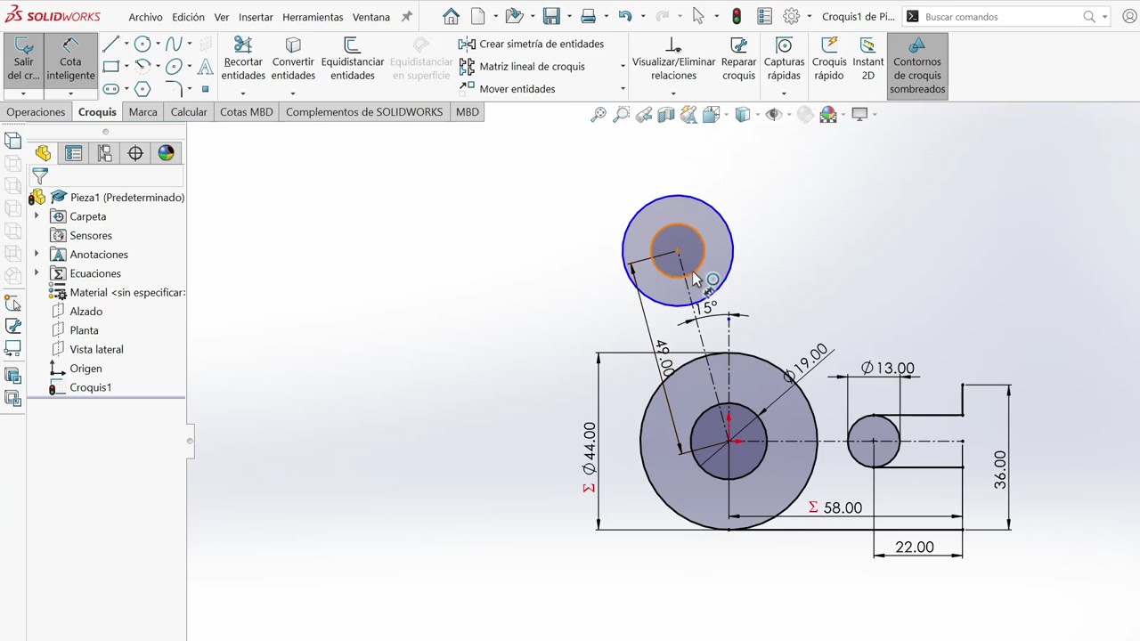Expand the Carpeta tree node
Viewport: 1140px width, 641px height.
coord(37,216)
